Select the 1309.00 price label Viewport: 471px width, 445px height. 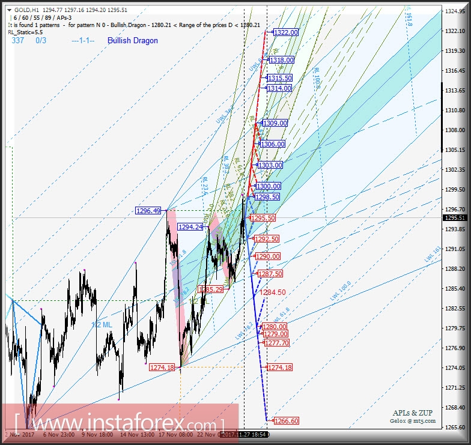pos(275,123)
